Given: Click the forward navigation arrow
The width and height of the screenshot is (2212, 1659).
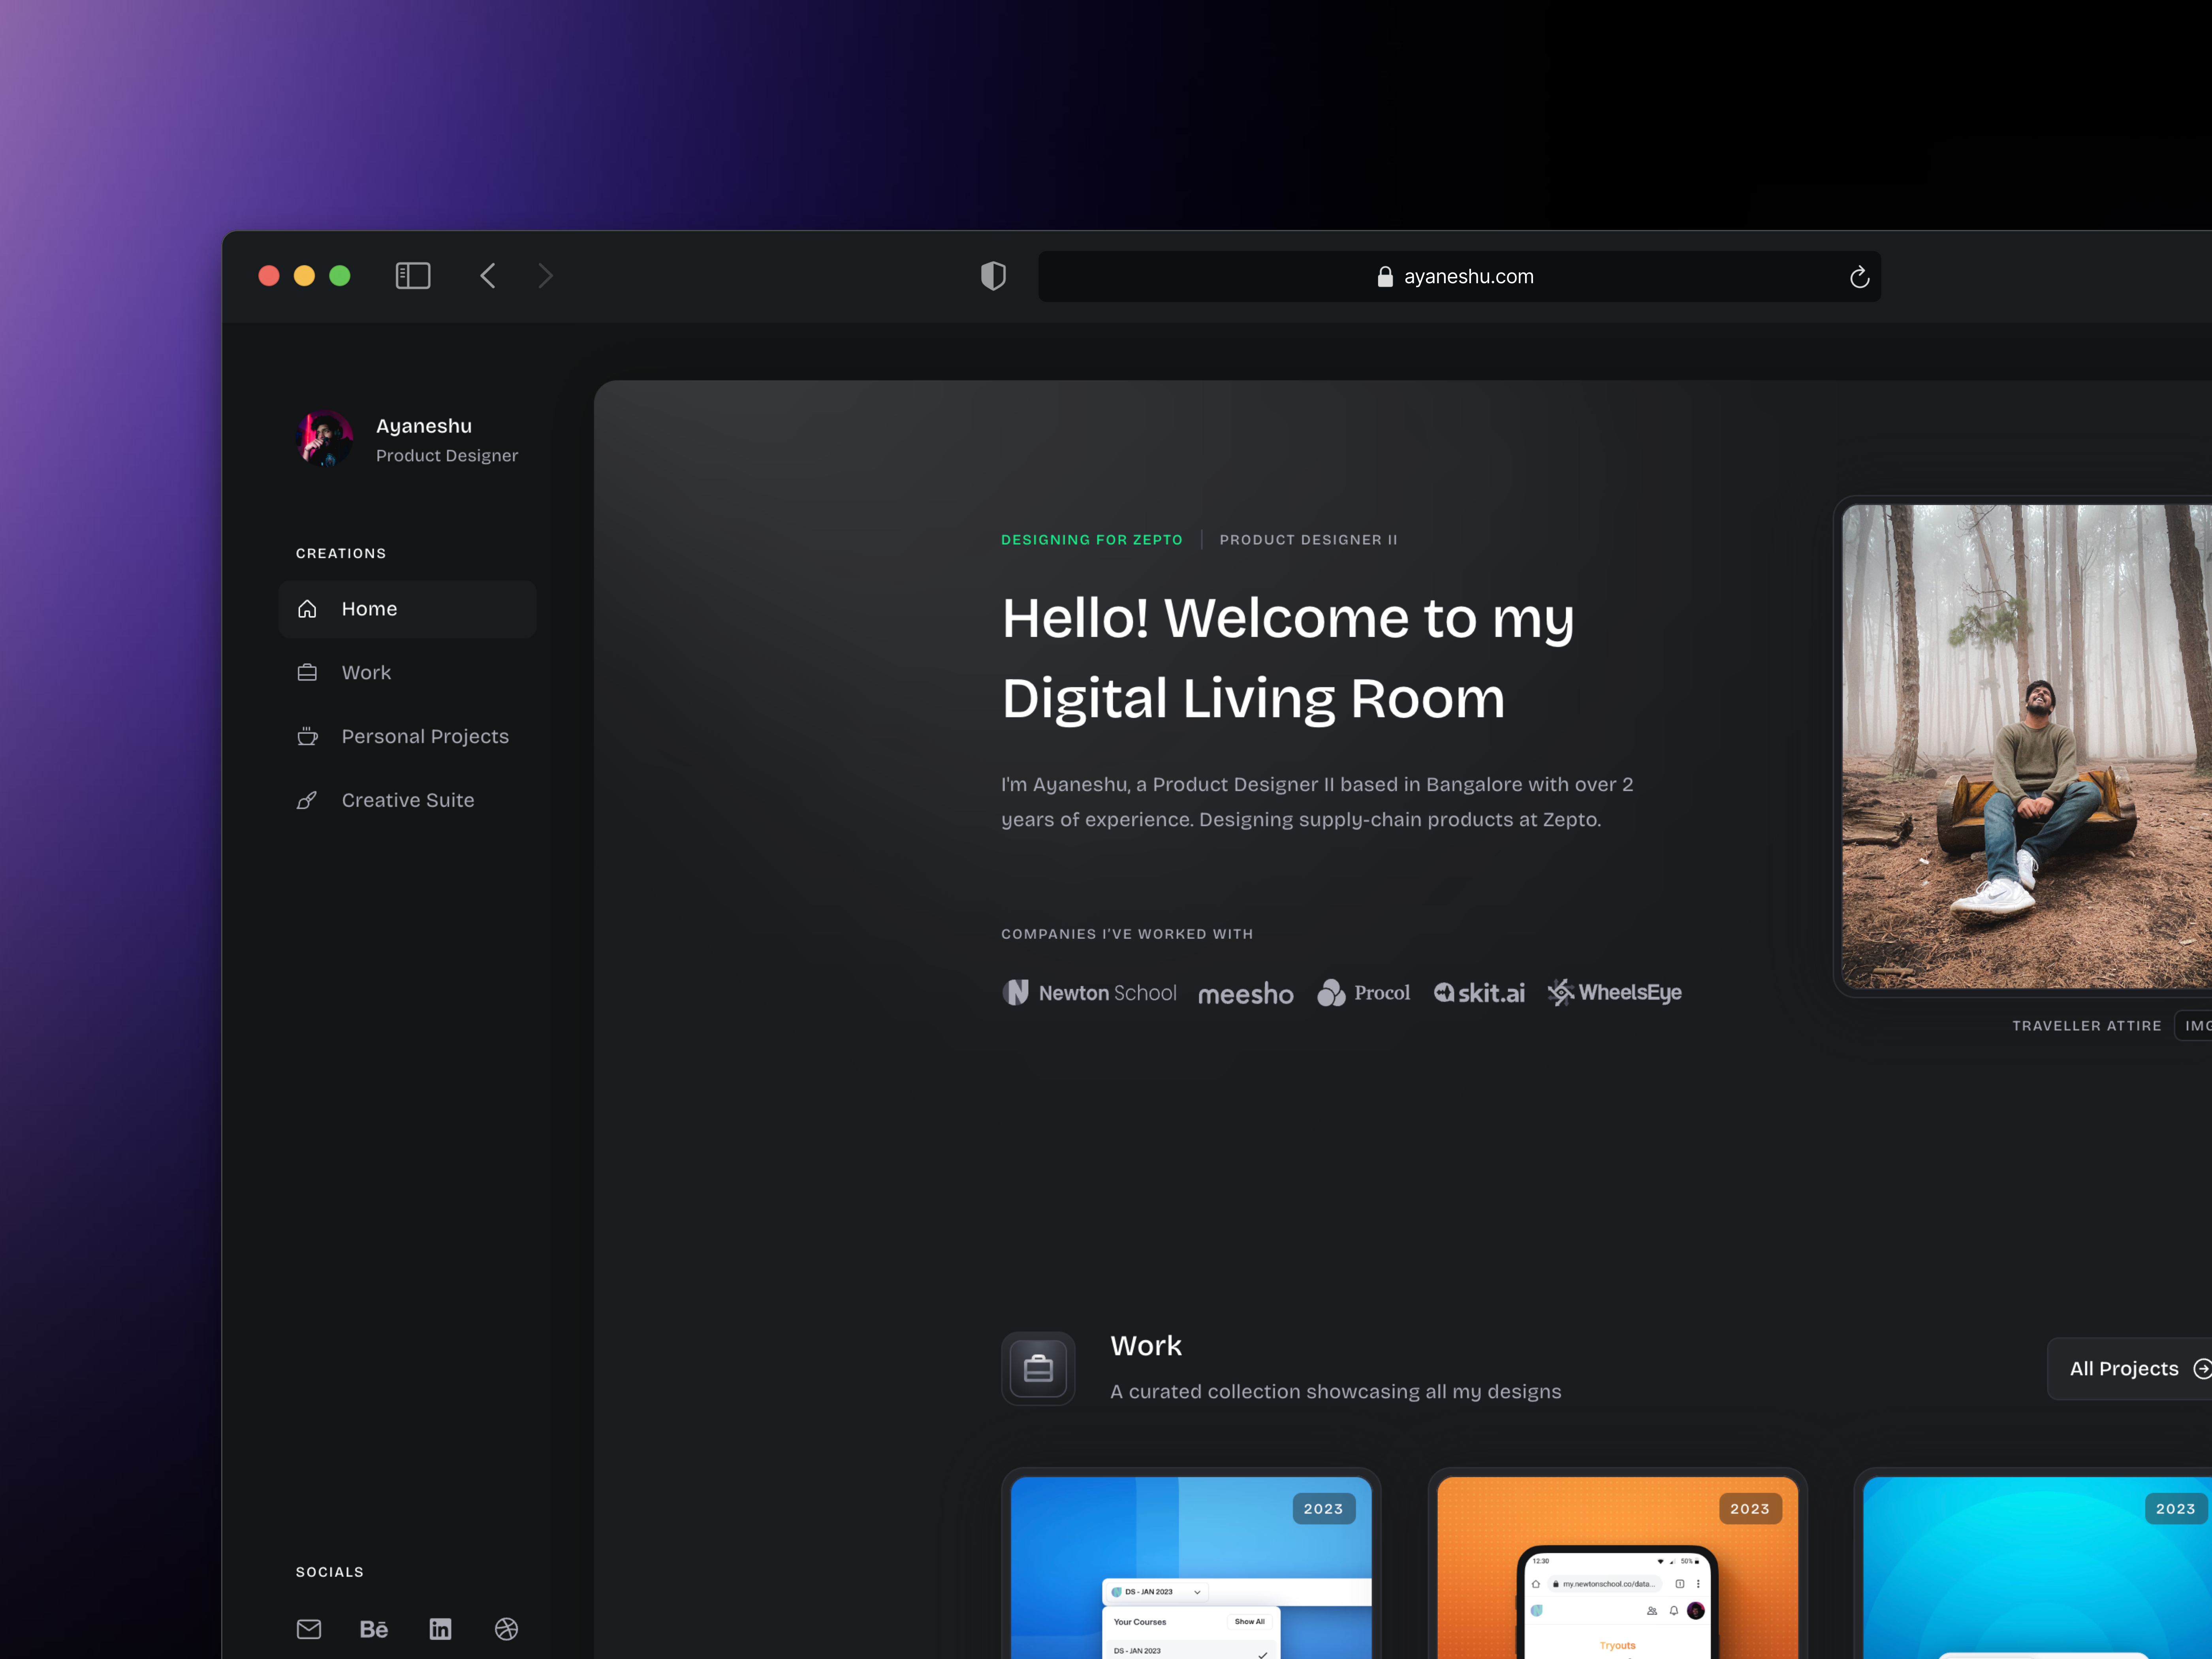Looking at the screenshot, I should 545,276.
